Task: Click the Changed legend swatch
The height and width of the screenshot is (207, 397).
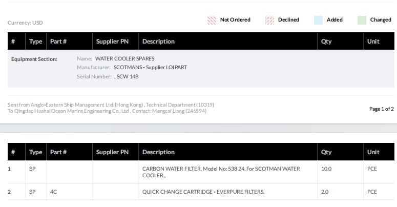Action: 362,20
